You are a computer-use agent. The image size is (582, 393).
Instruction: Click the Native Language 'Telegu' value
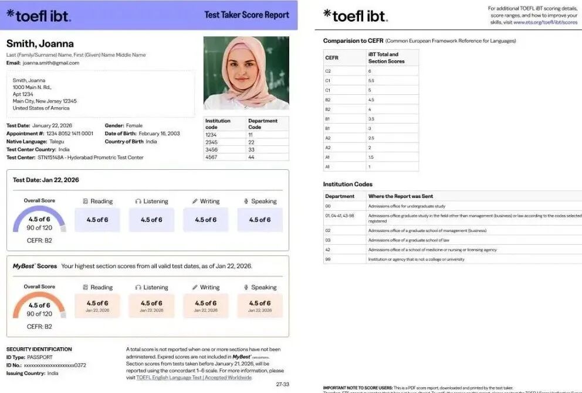(x=57, y=142)
